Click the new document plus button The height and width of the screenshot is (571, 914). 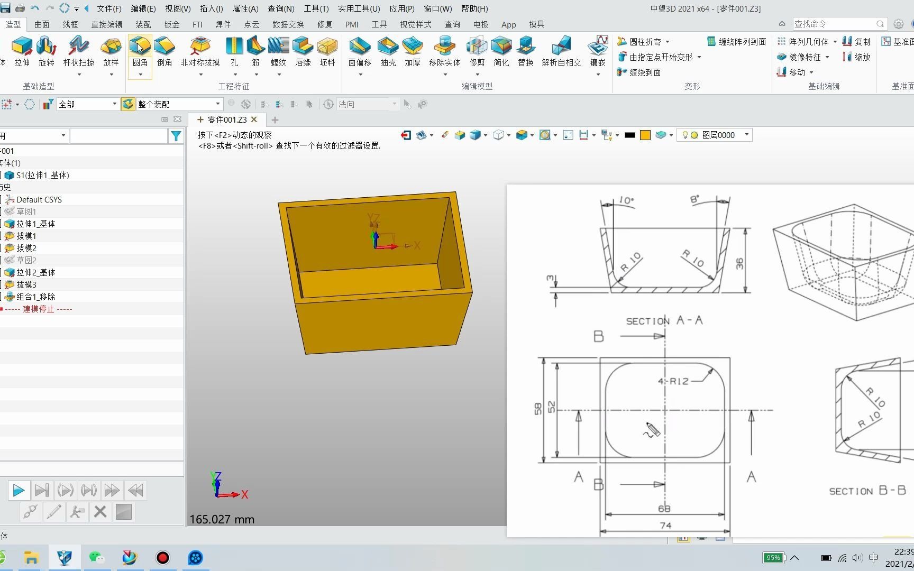[275, 120]
